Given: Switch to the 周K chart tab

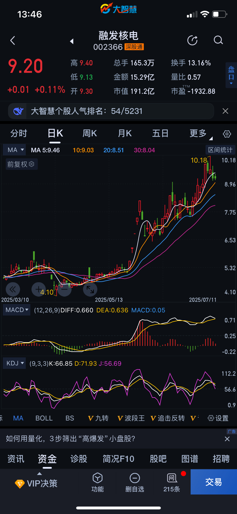Looking at the screenshot, I should (90, 133).
